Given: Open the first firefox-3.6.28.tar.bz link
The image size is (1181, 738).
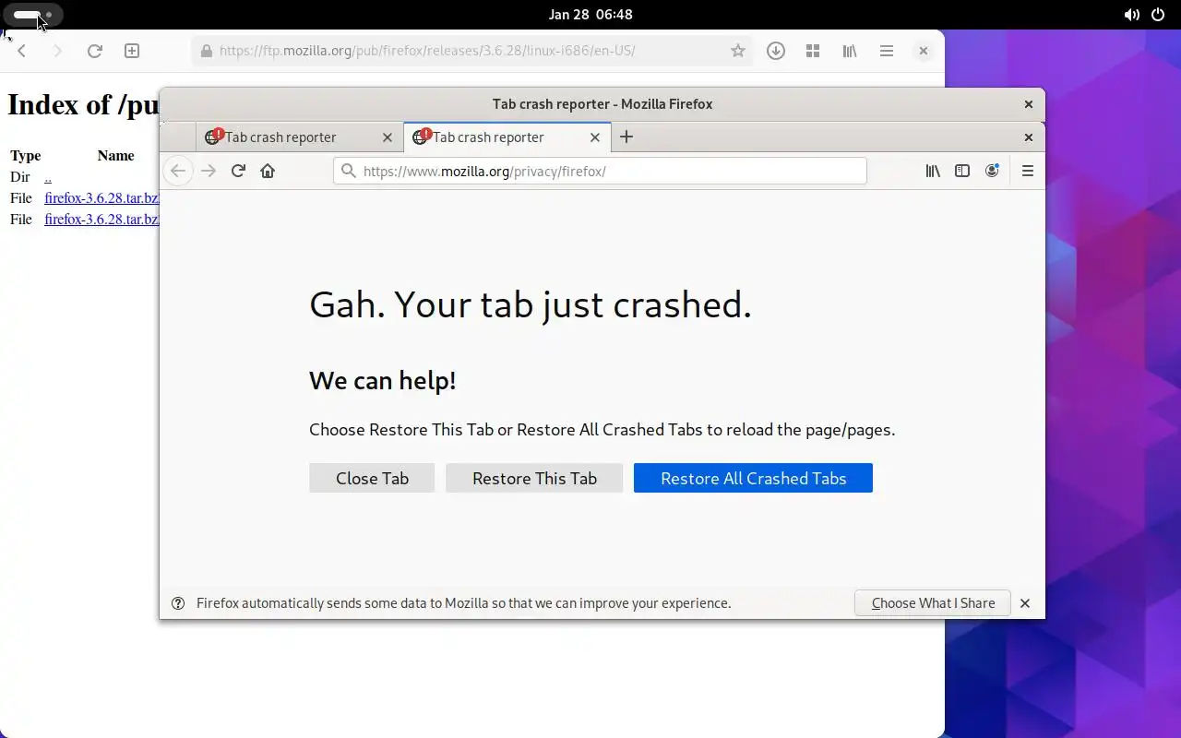Looking at the screenshot, I should [101, 197].
